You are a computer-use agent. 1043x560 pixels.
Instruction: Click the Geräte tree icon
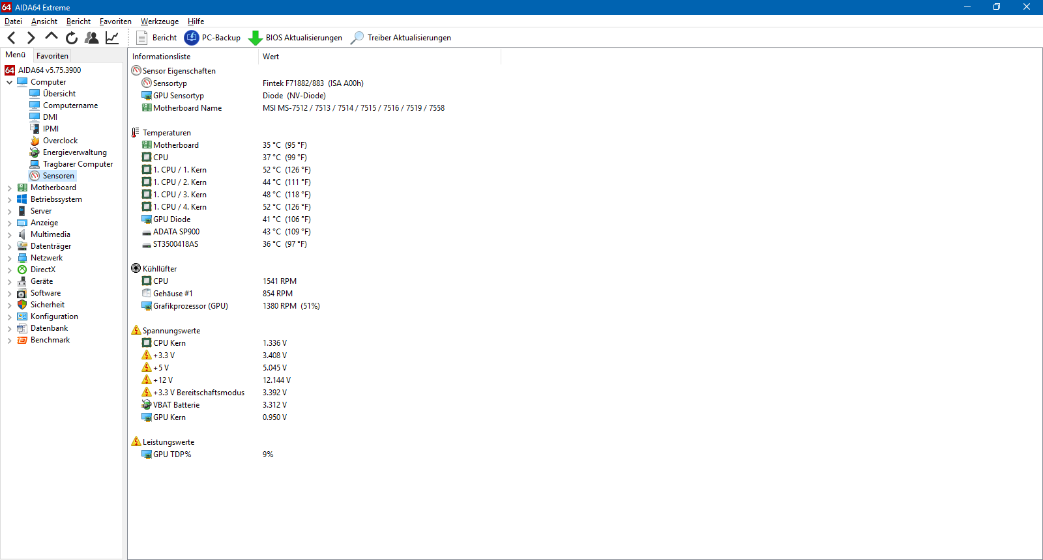[x=22, y=281]
